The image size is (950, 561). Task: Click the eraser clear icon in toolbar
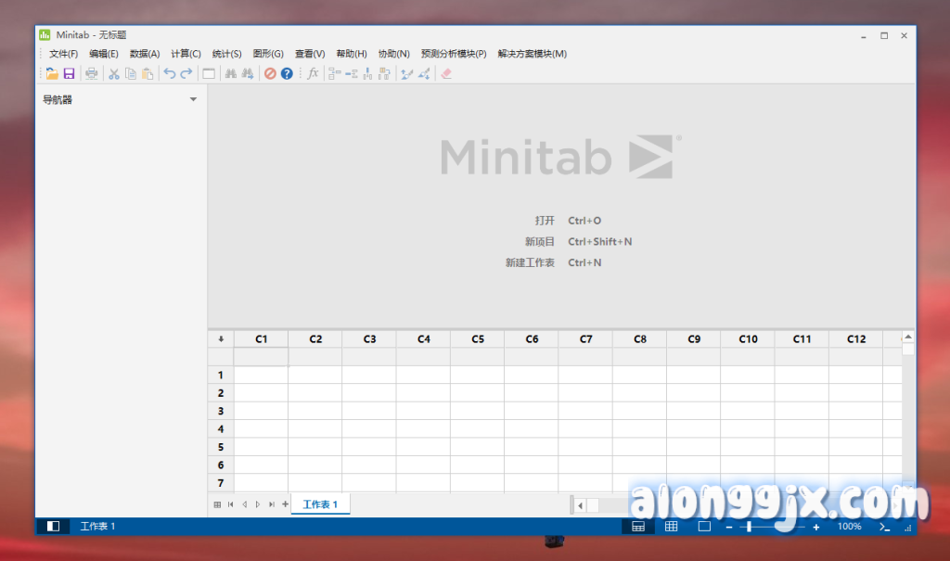pyautogui.click(x=446, y=73)
